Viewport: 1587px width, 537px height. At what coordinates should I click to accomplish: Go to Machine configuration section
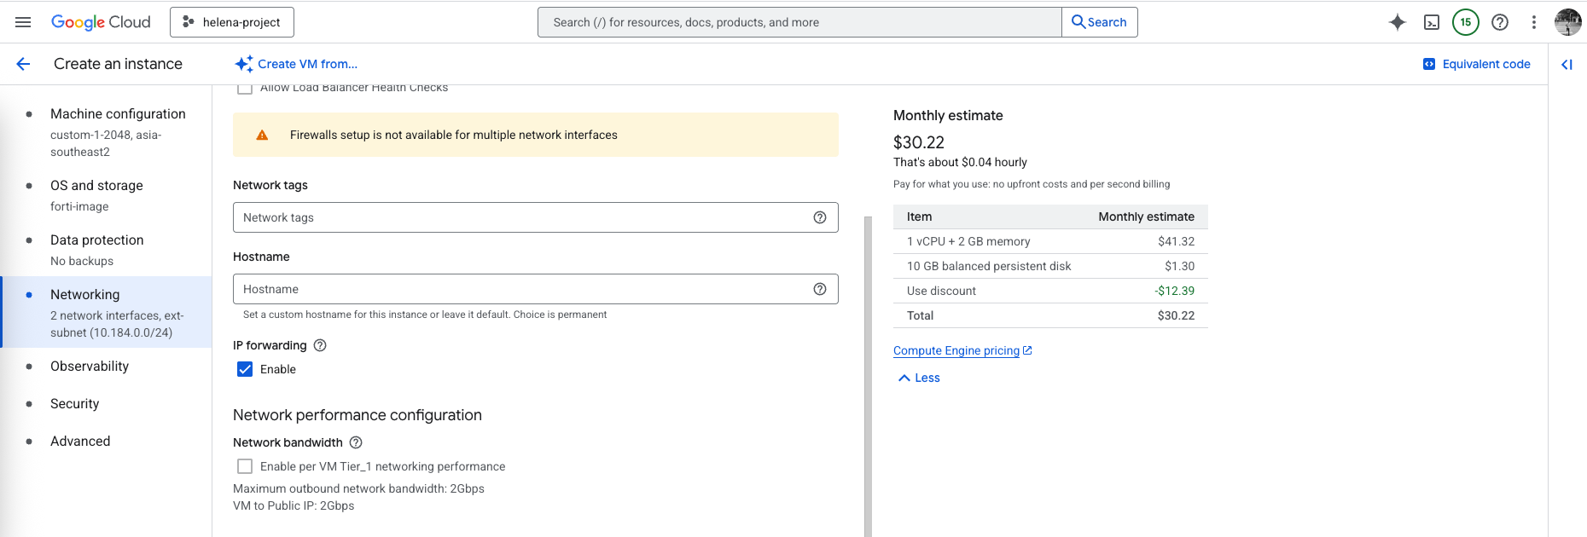(118, 114)
